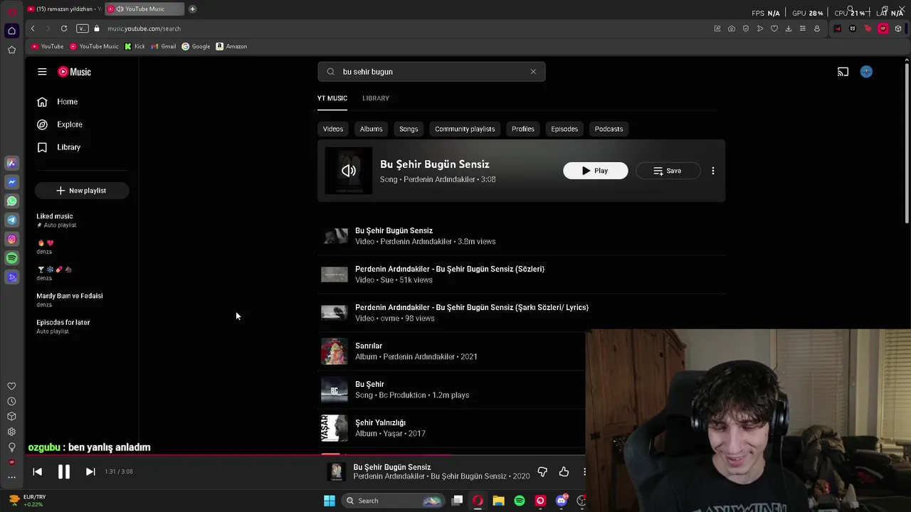911x512 pixels.
Task: Filter results by Albums
Action: [371, 129]
